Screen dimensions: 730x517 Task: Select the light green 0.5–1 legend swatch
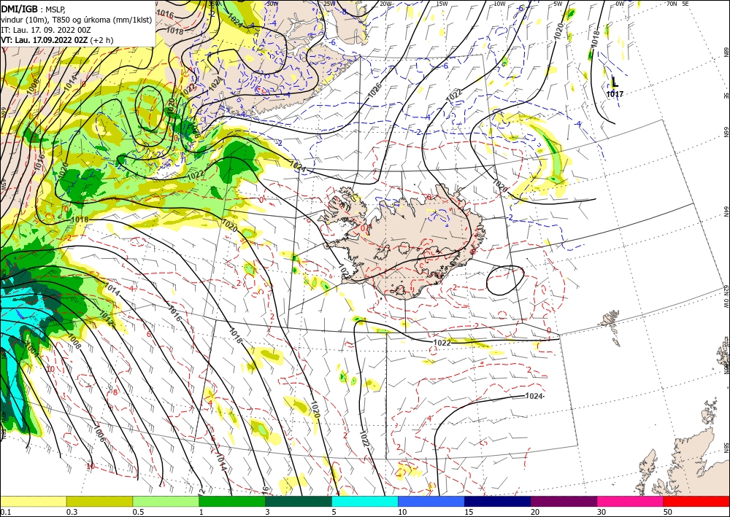point(166,501)
